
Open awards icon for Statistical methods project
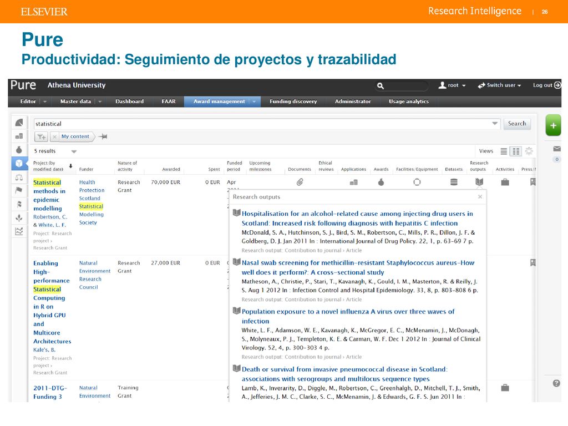click(x=381, y=182)
